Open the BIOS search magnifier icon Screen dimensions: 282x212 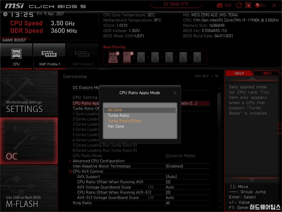coord(248,6)
